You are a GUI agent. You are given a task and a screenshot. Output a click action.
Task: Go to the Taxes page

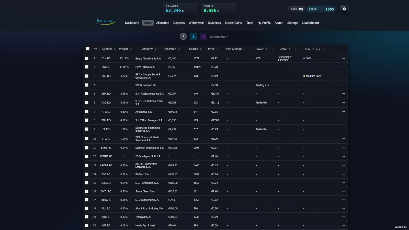tap(249, 23)
